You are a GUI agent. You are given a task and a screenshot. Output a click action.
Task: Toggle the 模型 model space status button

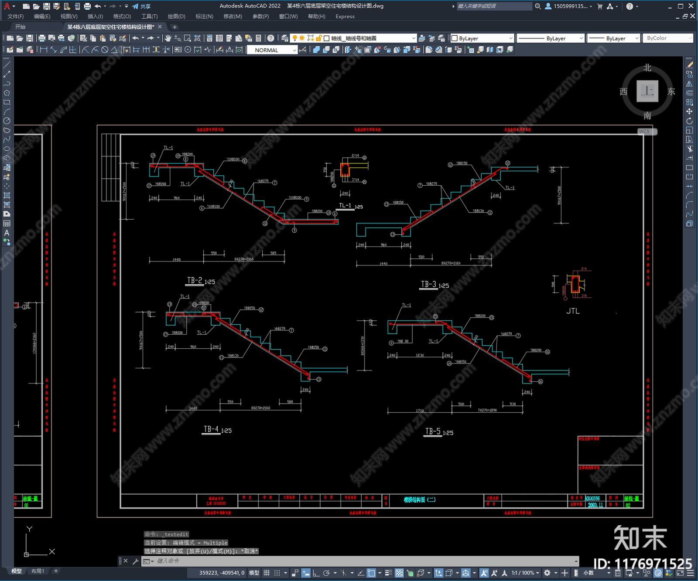[254, 573]
